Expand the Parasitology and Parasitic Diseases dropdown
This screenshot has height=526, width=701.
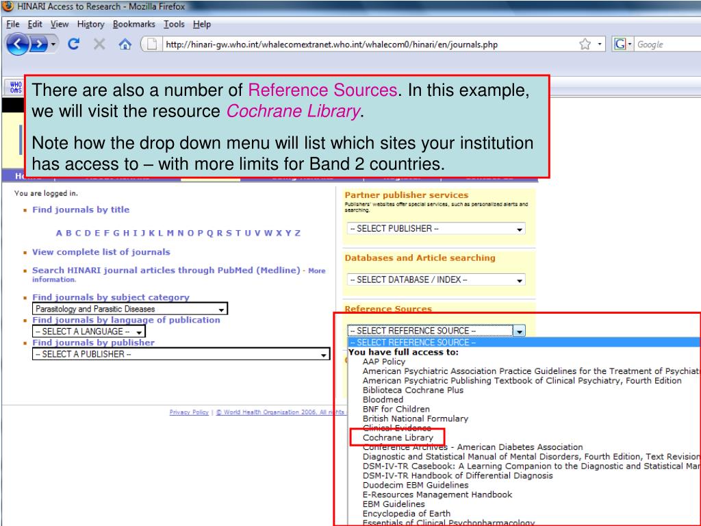point(130,309)
